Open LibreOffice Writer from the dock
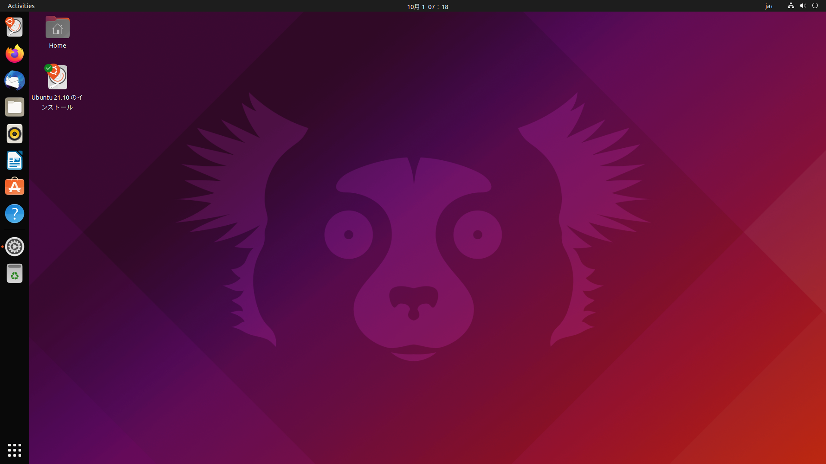 coord(15,160)
